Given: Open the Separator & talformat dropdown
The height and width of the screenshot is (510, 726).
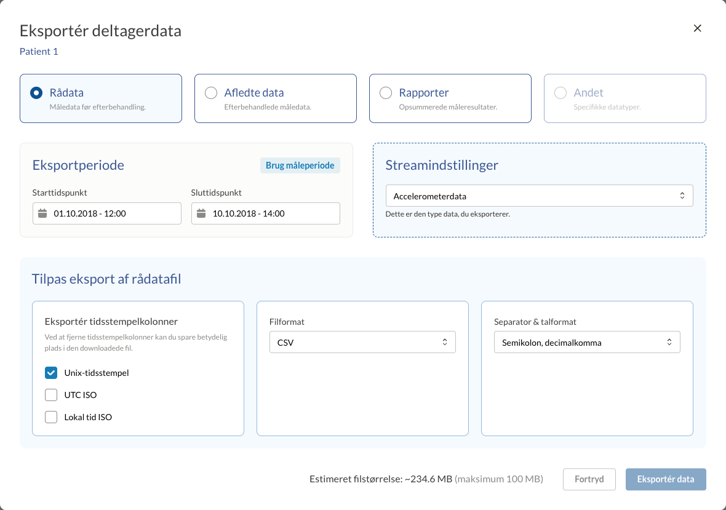Looking at the screenshot, I should pyautogui.click(x=587, y=342).
